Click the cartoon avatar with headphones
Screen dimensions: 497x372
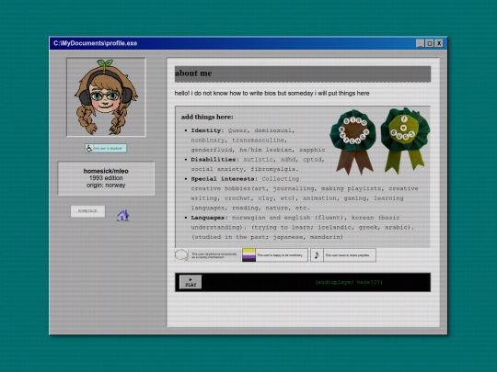tap(106, 97)
